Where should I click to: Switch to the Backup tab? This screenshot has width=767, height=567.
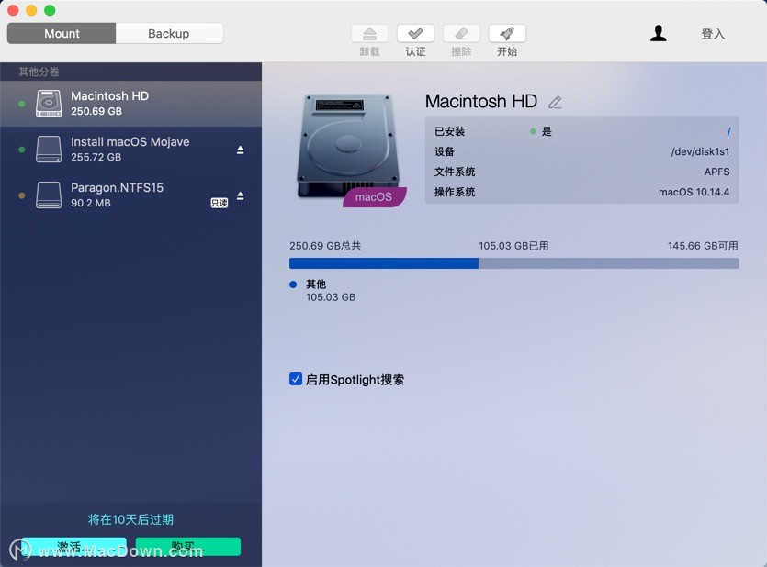169,33
